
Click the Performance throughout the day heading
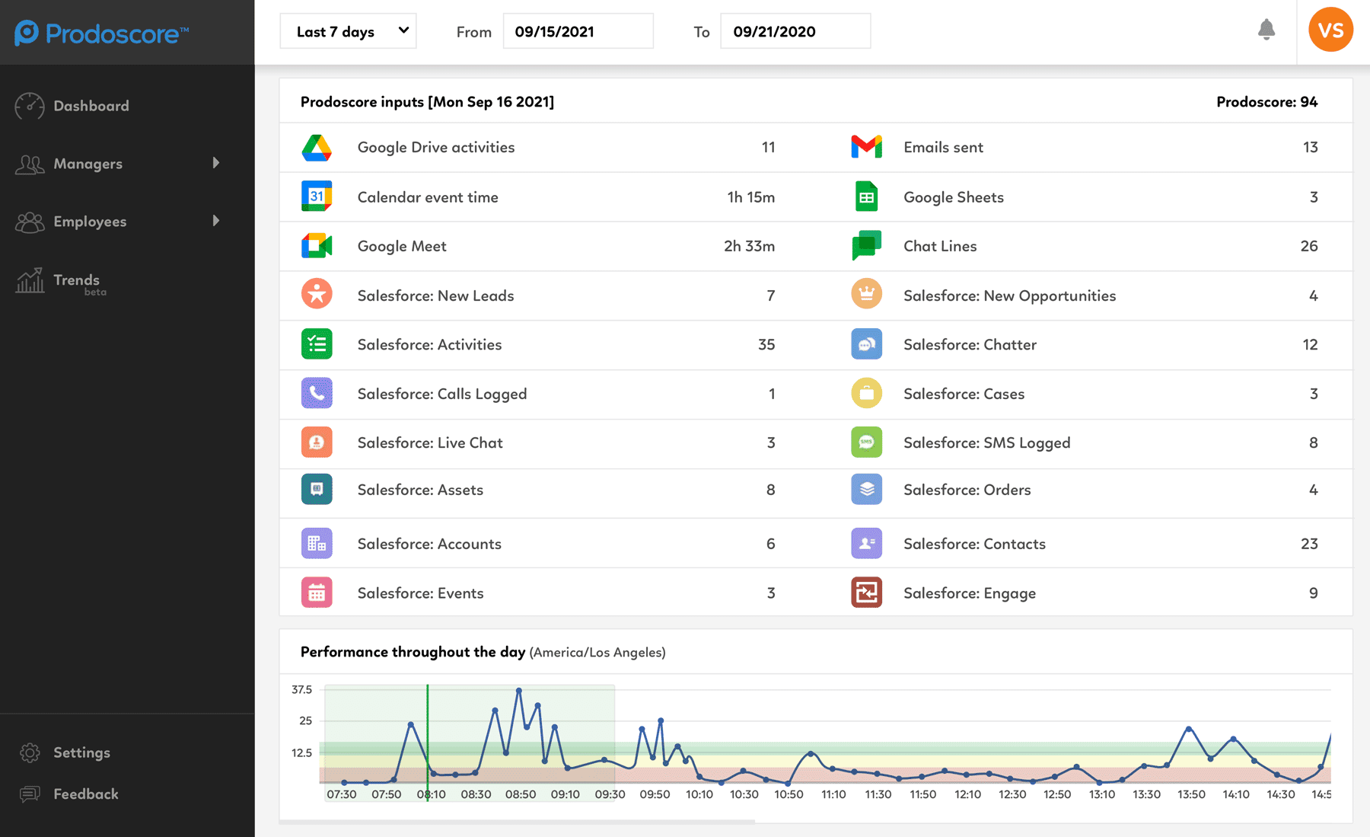point(413,652)
